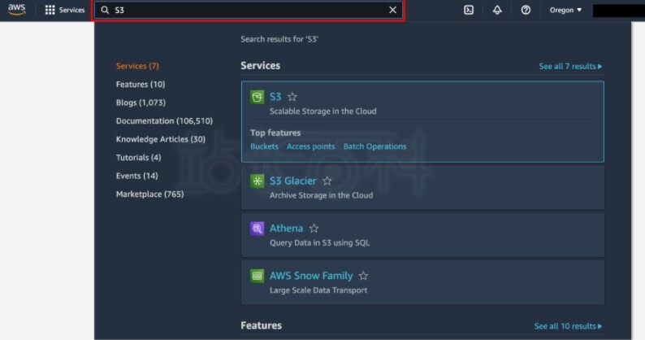
Task: Click 'Scalable Storage in the Cloud' text
Action: 323,111
